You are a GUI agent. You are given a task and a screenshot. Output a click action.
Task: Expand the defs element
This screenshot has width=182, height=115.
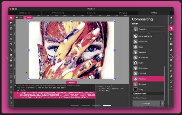(18, 90)
